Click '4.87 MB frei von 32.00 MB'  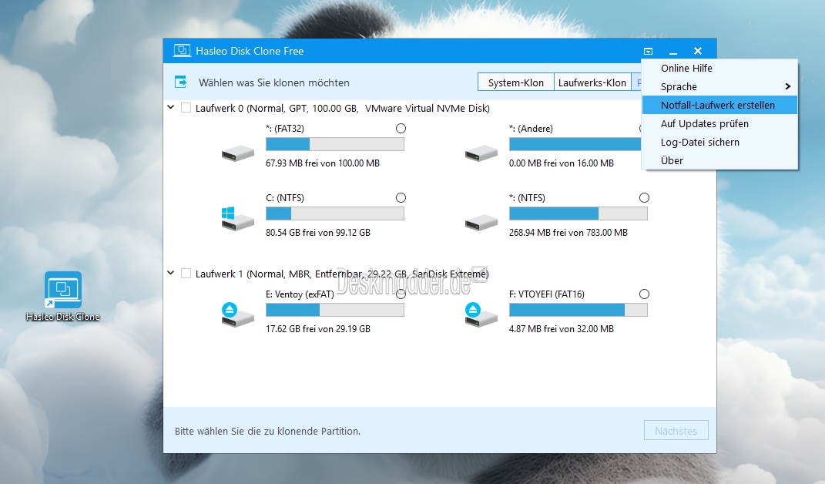pos(562,328)
